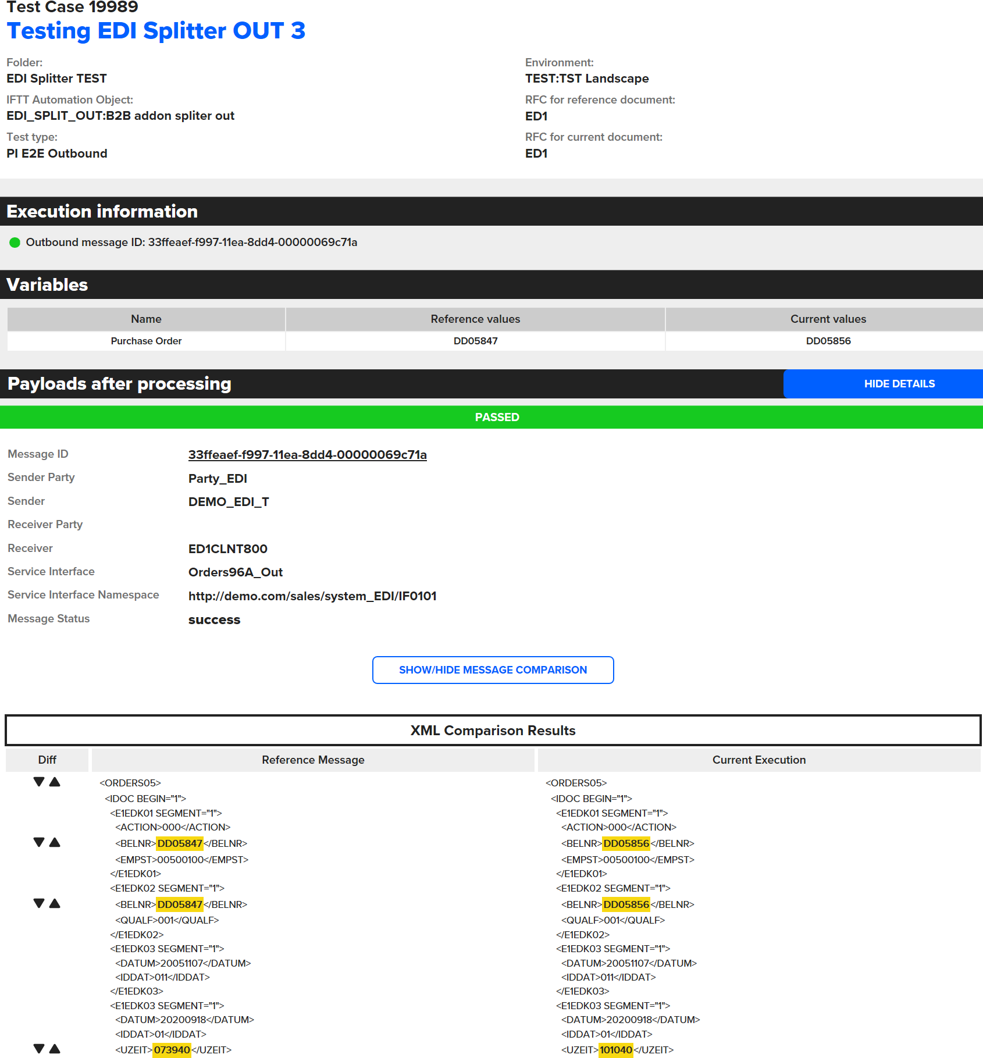Click down arrow beside E1EDK02 BELNR row
Image resolution: width=983 pixels, height=1058 pixels.
tap(39, 903)
